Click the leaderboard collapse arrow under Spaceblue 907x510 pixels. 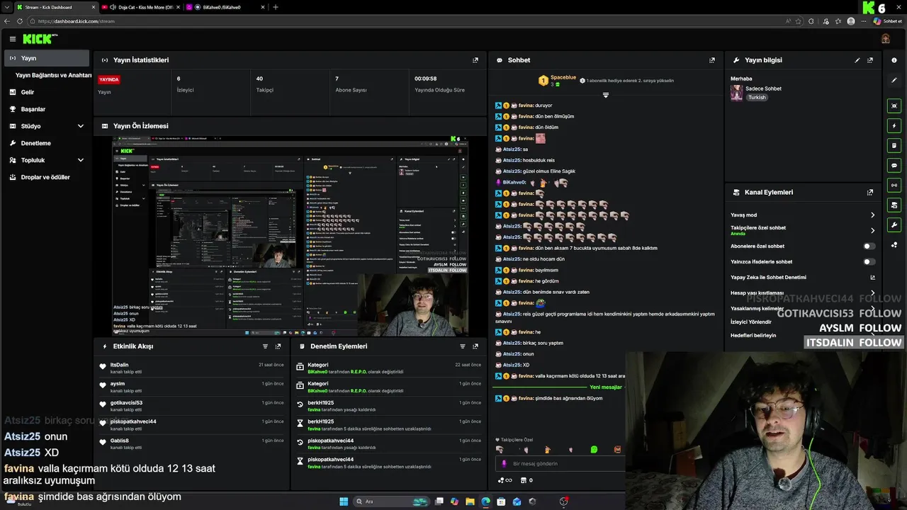[605, 95]
